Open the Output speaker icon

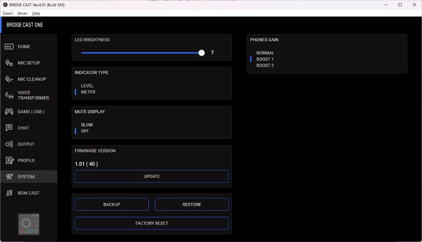(x=9, y=144)
